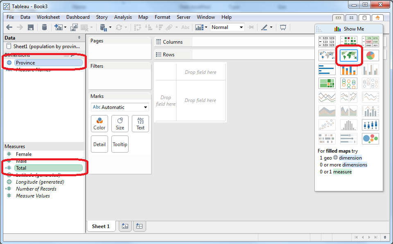Click the save disk icon in toolbar

pos(31,27)
